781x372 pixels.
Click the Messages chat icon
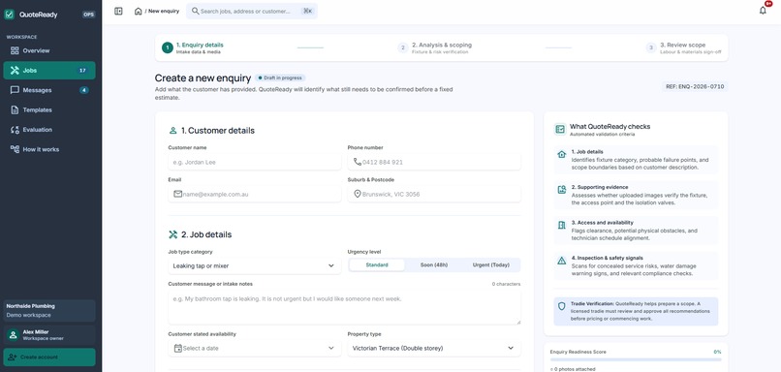[x=15, y=90]
